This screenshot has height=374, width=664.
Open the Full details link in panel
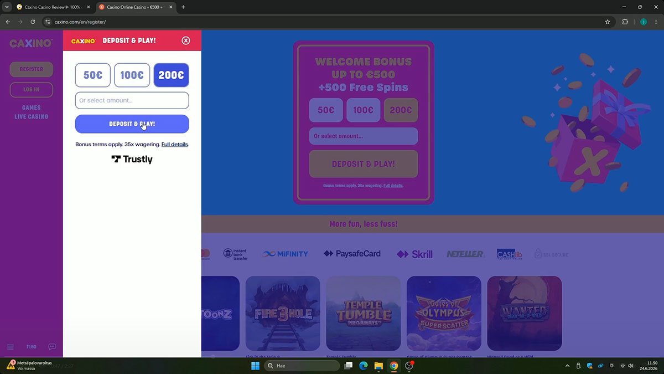[174, 145]
